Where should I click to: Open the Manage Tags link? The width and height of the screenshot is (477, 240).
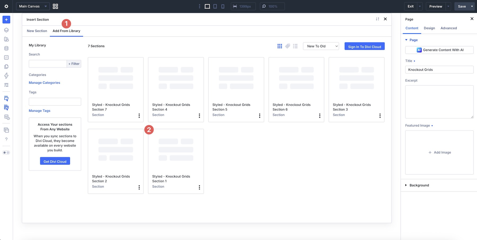pyautogui.click(x=39, y=111)
